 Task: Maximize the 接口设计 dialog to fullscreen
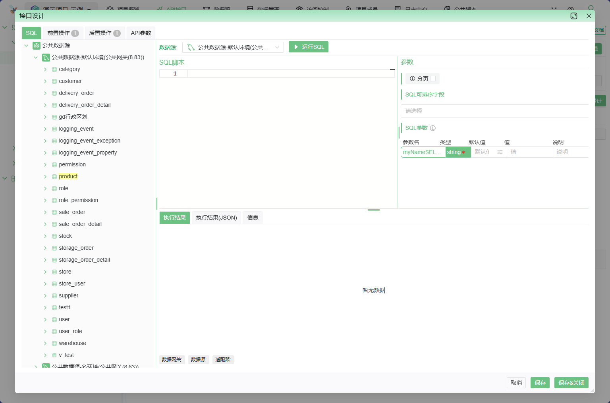573,16
